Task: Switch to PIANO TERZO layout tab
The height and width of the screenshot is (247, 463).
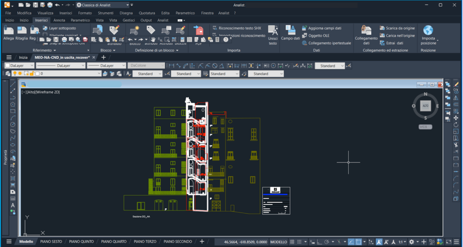Action: [x=145, y=242]
